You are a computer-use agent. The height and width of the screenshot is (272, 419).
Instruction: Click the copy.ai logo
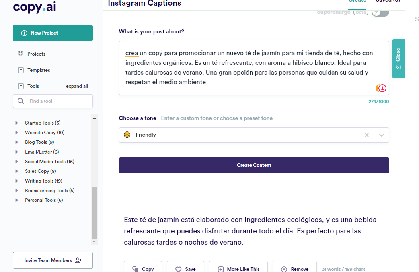[x=34, y=7]
